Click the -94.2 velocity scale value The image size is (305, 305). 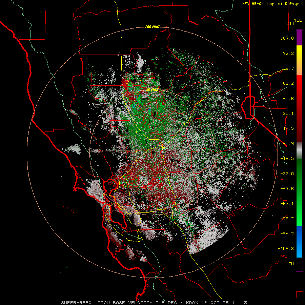point(287,233)
